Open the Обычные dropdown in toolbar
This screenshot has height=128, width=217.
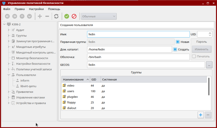[99, 16]
